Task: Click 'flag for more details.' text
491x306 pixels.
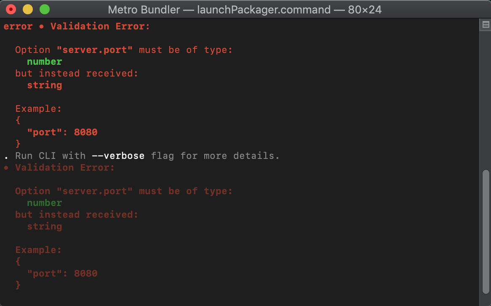Action: point(215,156)
